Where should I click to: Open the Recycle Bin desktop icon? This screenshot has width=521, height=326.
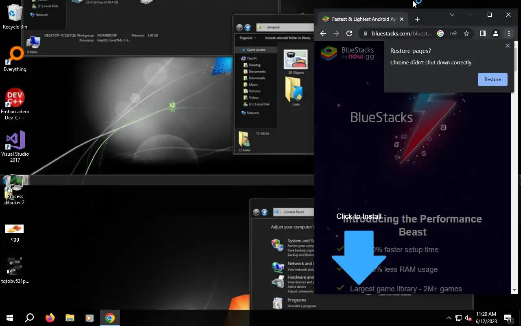coord(15,16)
